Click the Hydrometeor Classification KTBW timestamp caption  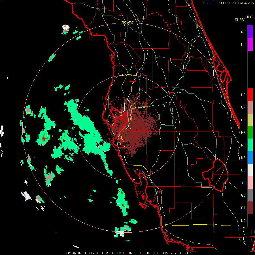pos(129,253)
